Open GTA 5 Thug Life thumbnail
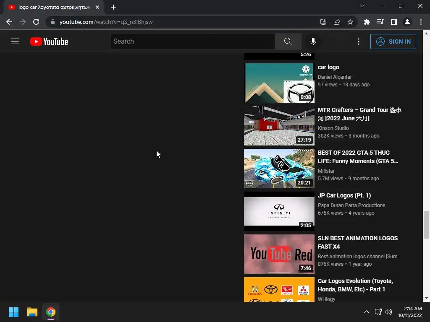This screenshot has width=430, height=322. point(279,169)
